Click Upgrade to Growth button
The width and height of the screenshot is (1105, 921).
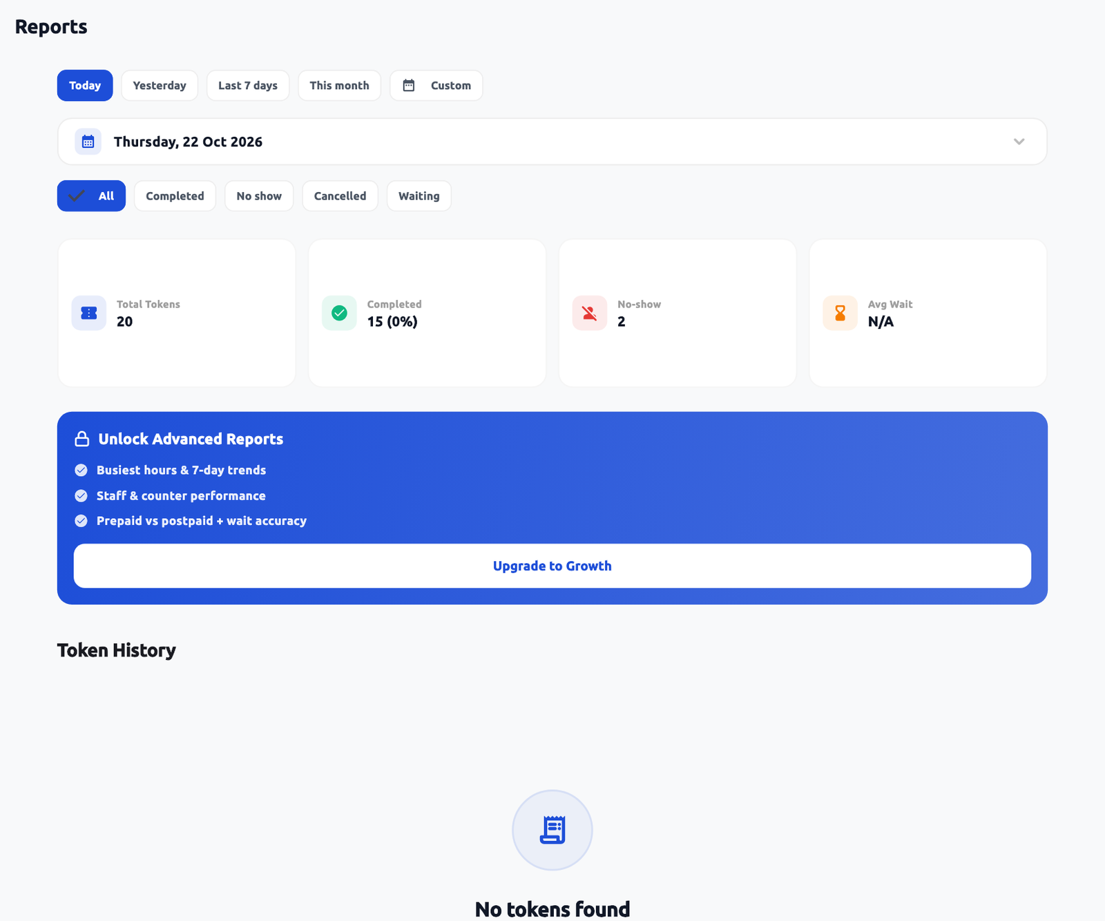pyautogui.click(x=552, y=566)
